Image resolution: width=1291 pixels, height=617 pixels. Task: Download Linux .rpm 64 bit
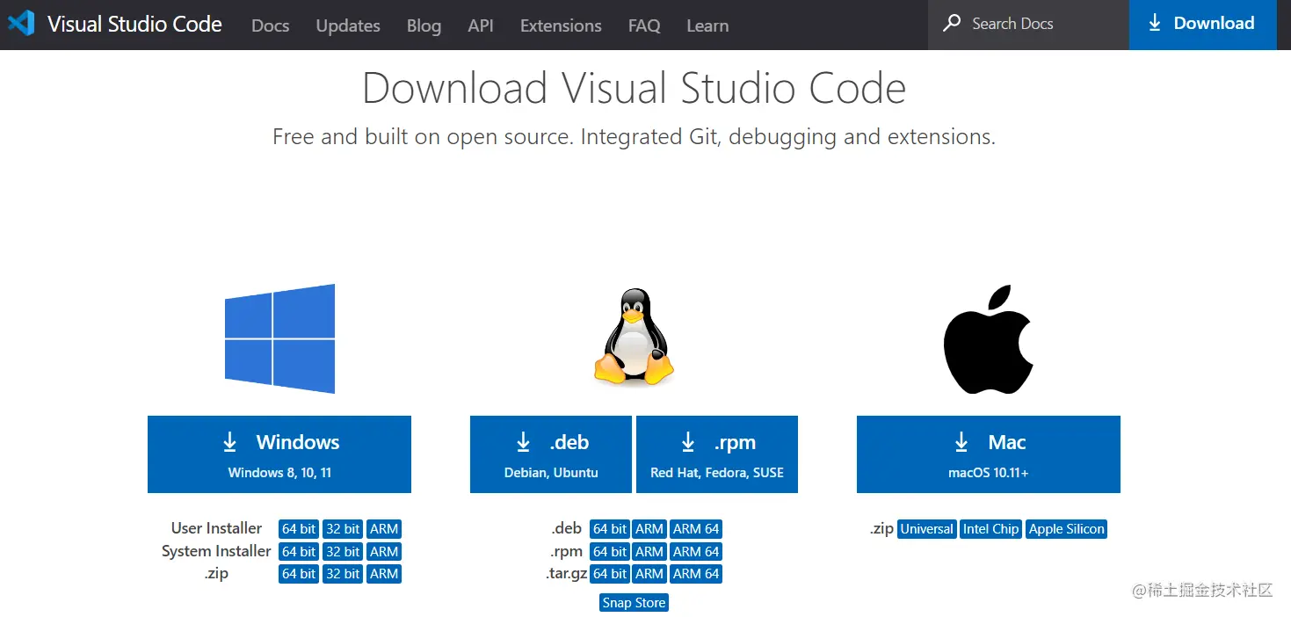(x=610, y=552)
